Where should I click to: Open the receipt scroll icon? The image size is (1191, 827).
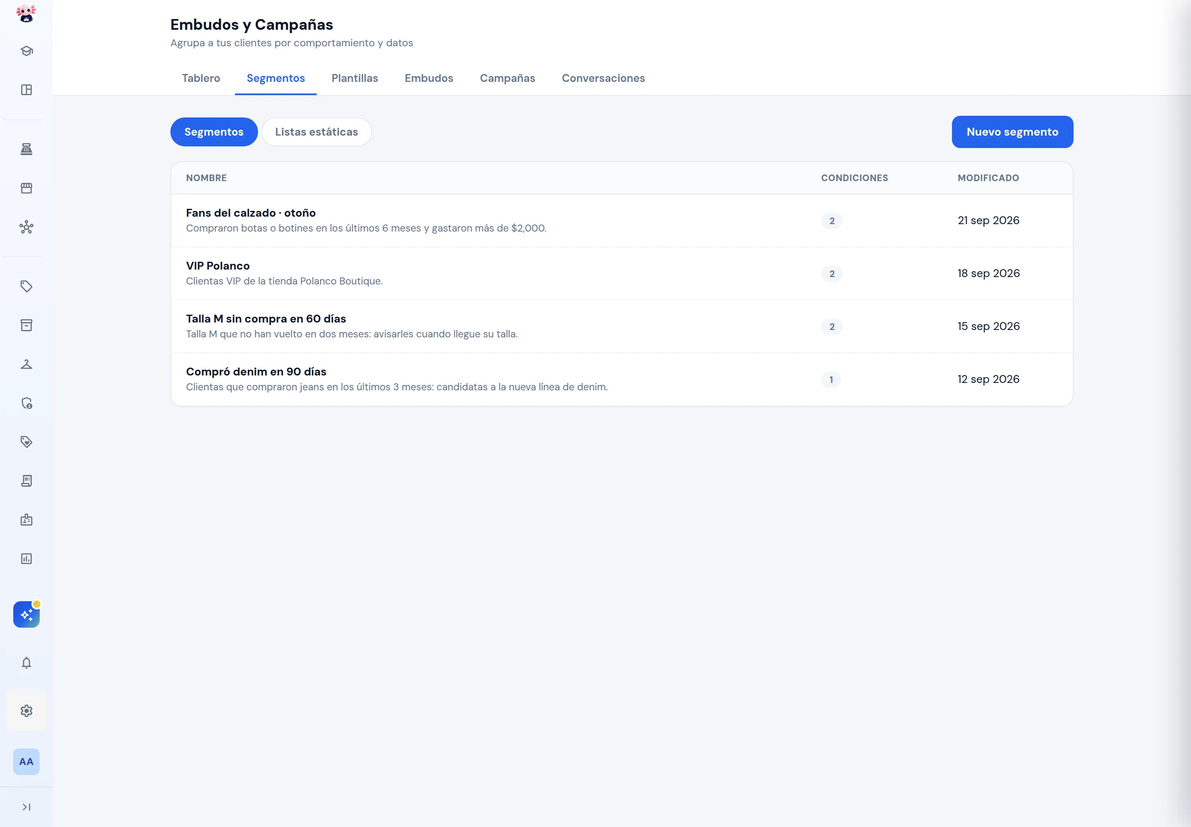pos(26,481)
